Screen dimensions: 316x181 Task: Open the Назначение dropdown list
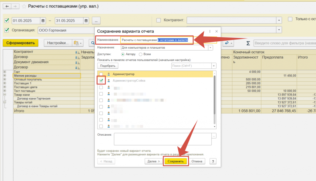210,48
